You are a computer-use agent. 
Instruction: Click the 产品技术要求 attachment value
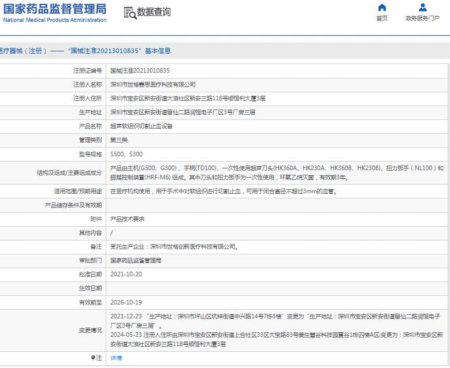point(128,219)
